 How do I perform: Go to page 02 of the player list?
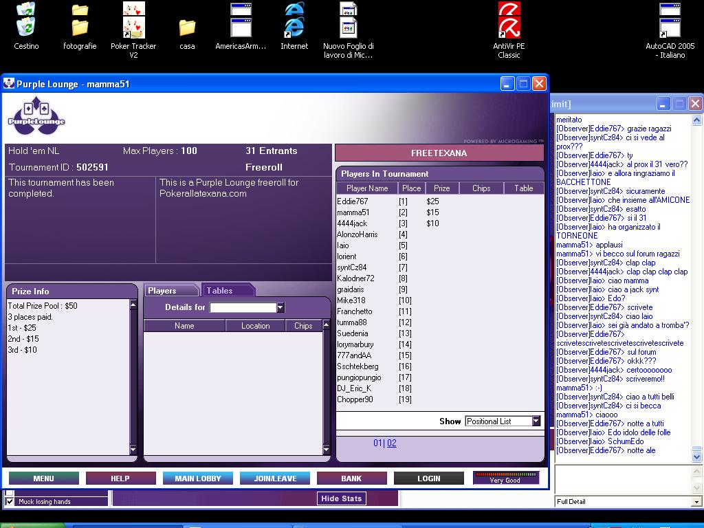tap(392, 443)
